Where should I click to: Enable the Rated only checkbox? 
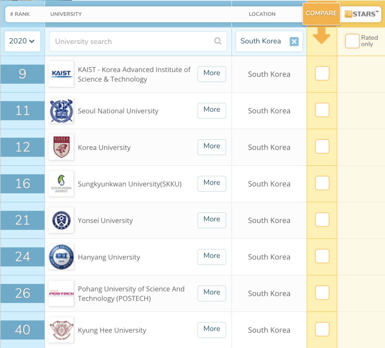(x=352, y=41)
